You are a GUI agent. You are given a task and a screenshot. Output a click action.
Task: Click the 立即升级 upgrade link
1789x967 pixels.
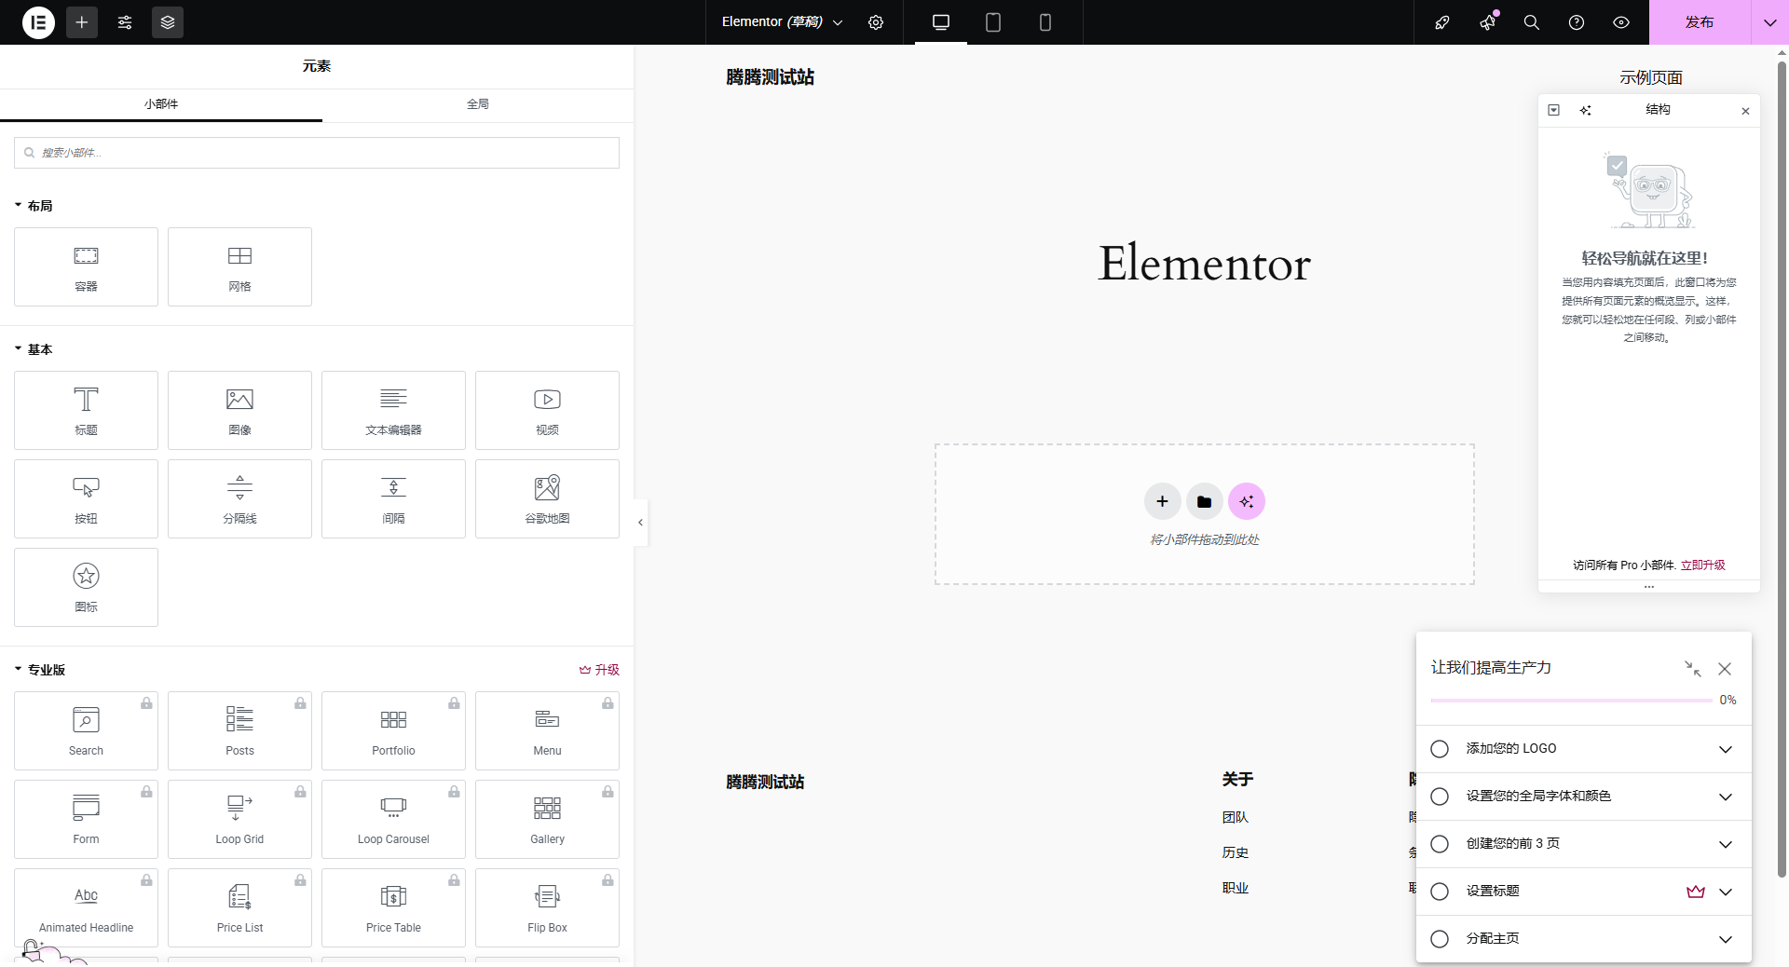1702,565
